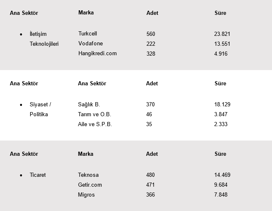Click the Aile ve S.P.B. entry
The width and height of the screenshot is (272, 211).
point(95,124)
